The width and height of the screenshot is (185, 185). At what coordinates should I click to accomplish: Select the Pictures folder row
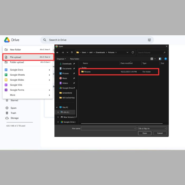point(119,72)
